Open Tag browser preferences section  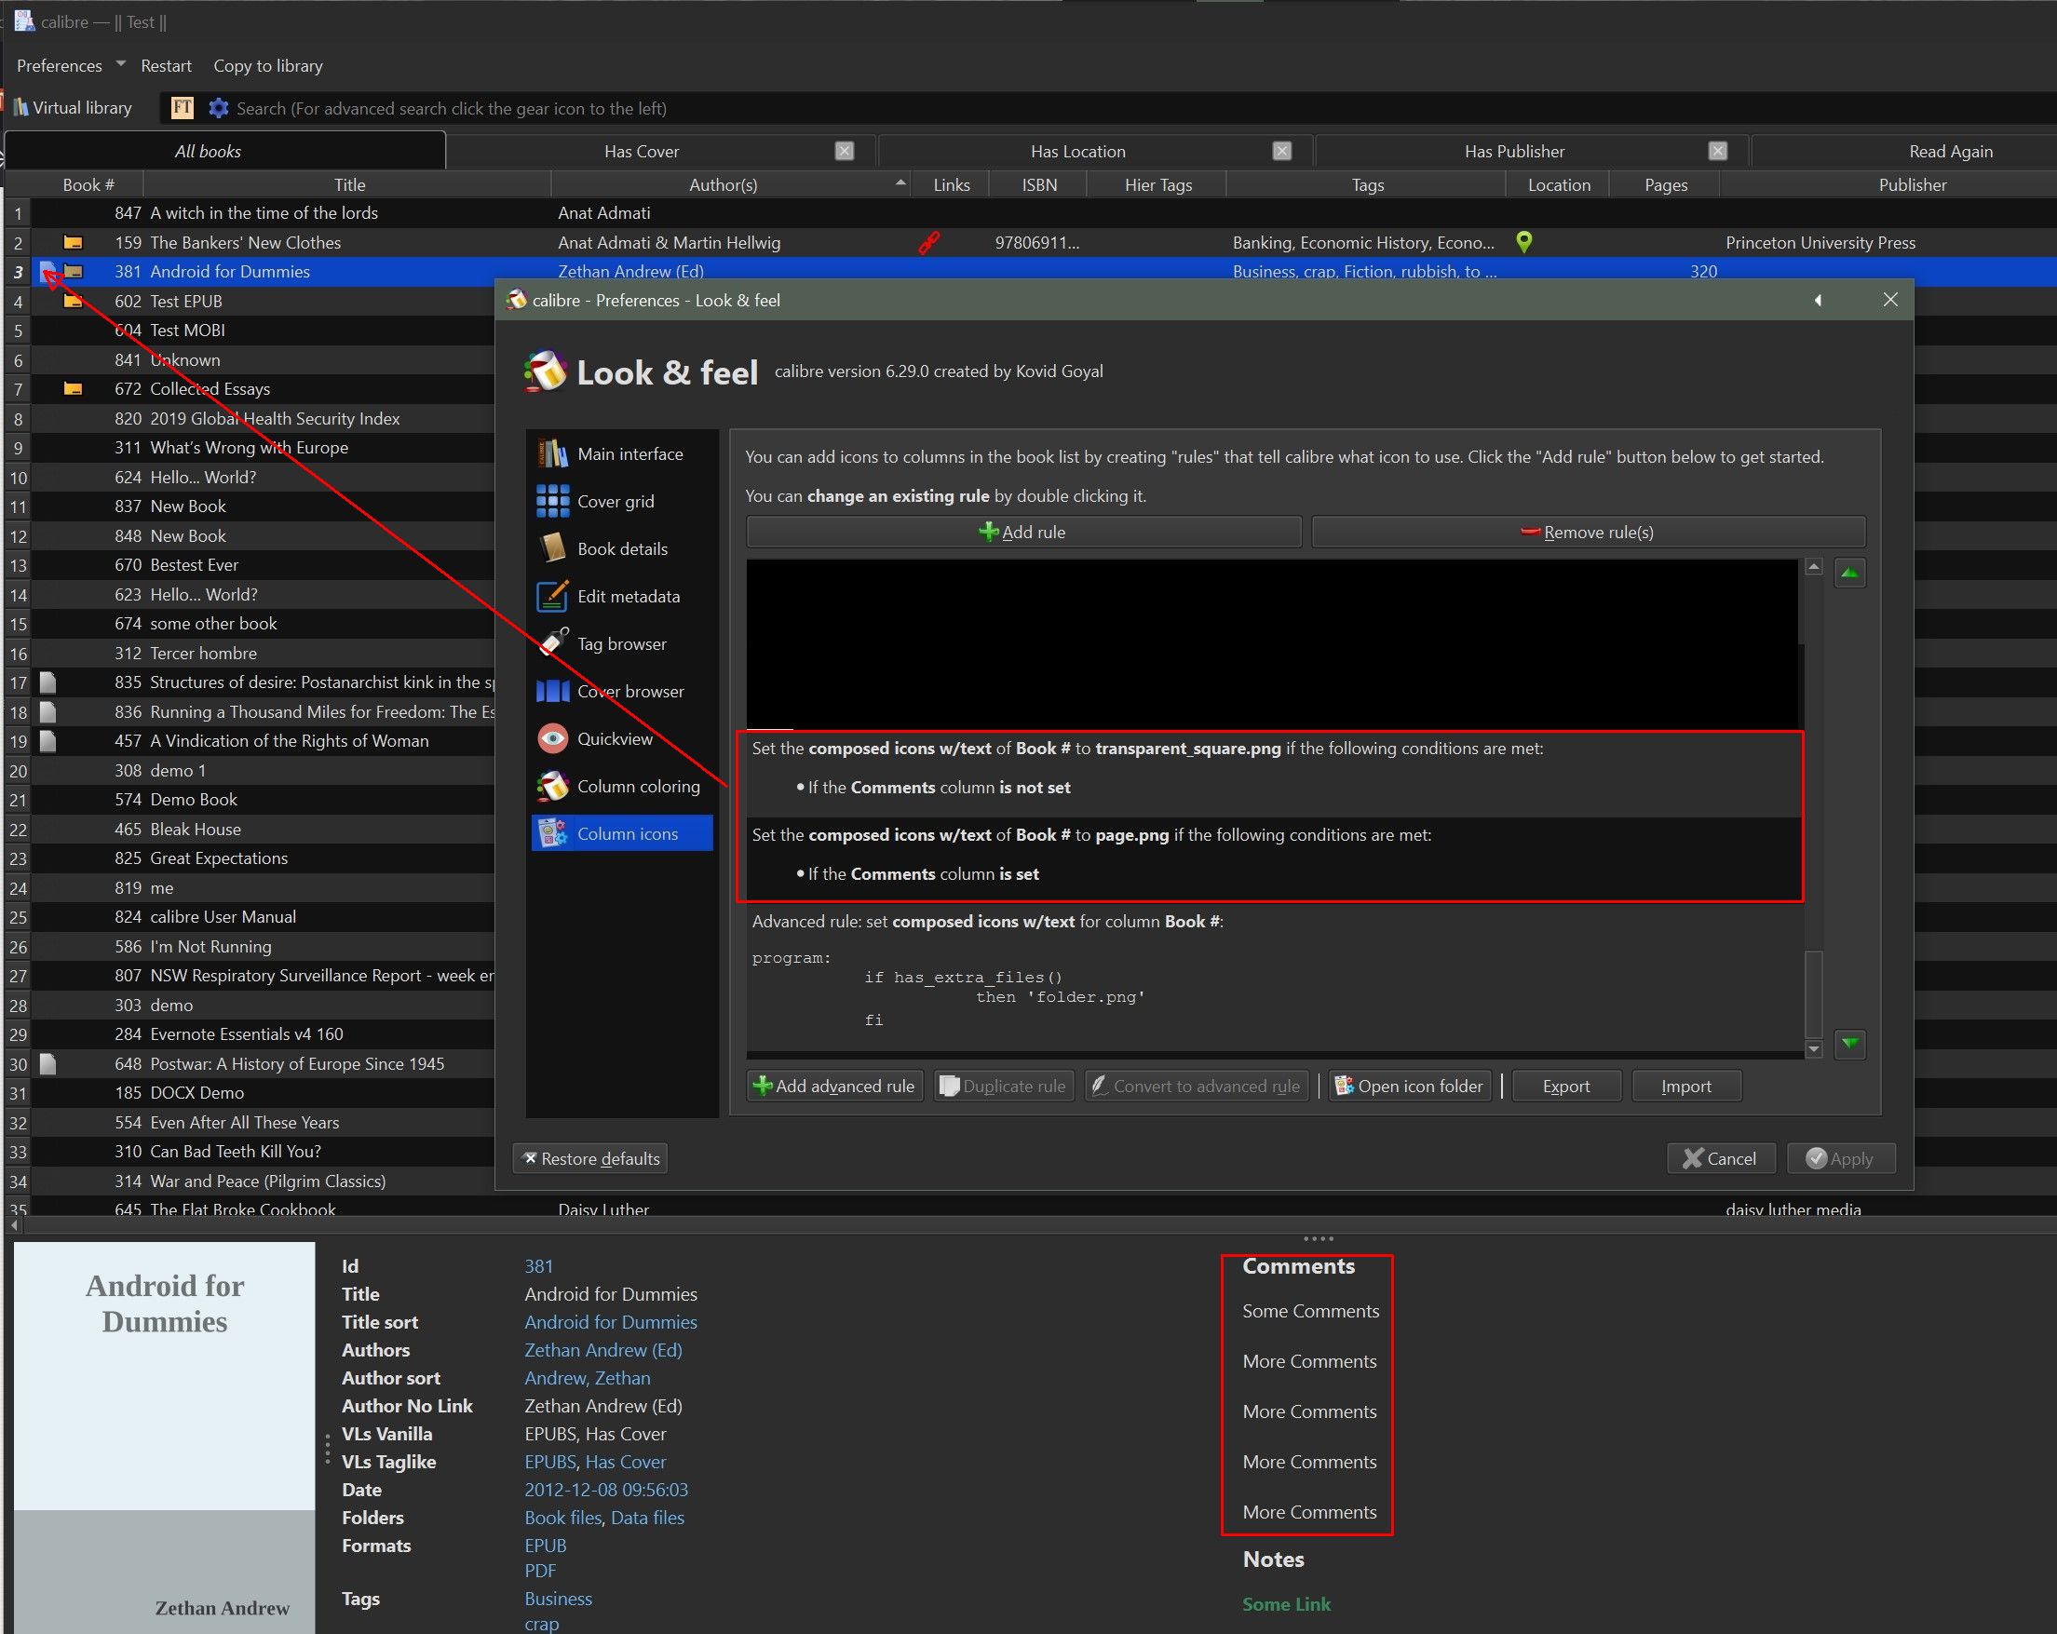pyautogui.click(x=621, y=644)
